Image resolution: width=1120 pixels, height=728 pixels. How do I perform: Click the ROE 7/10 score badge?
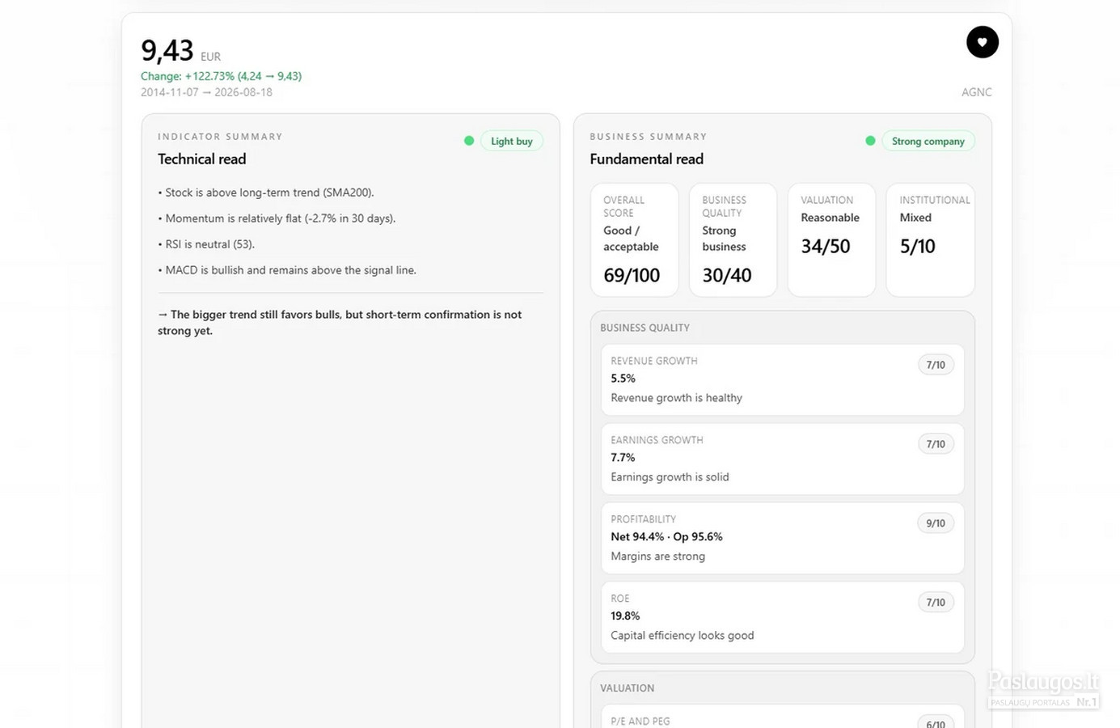click(936, 603)
